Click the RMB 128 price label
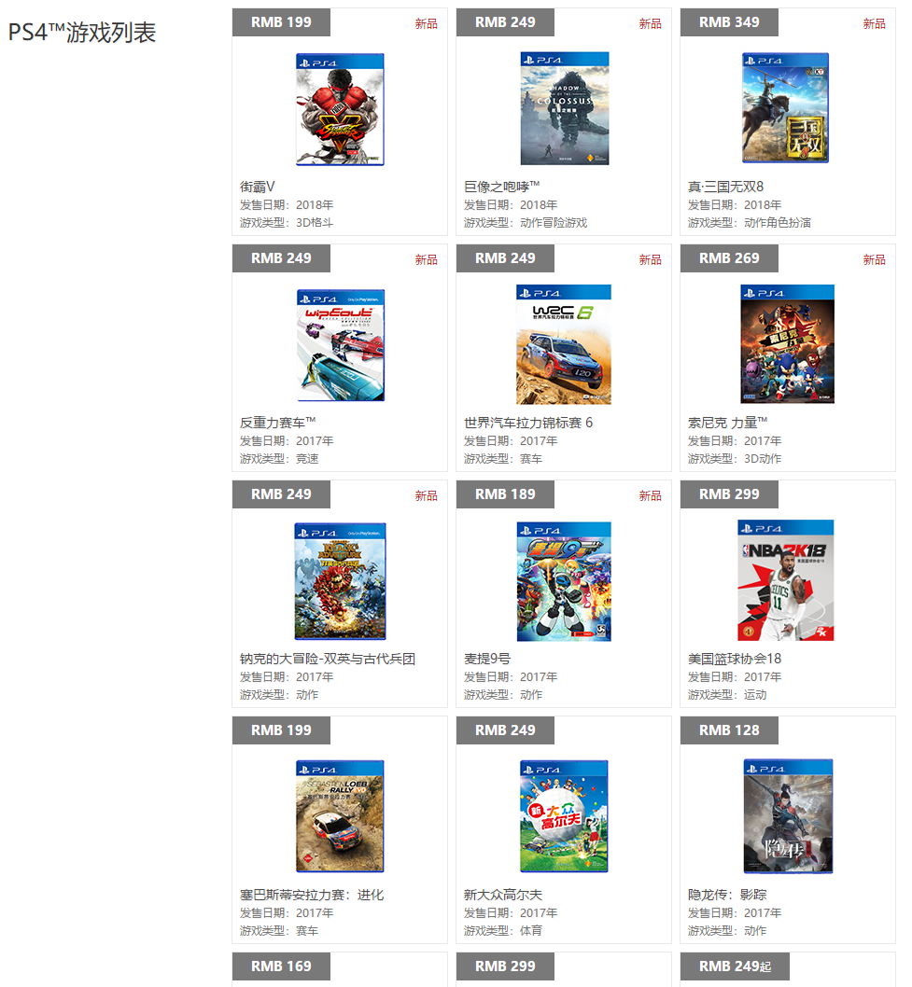912x987 pixels. tap(729, 730)
